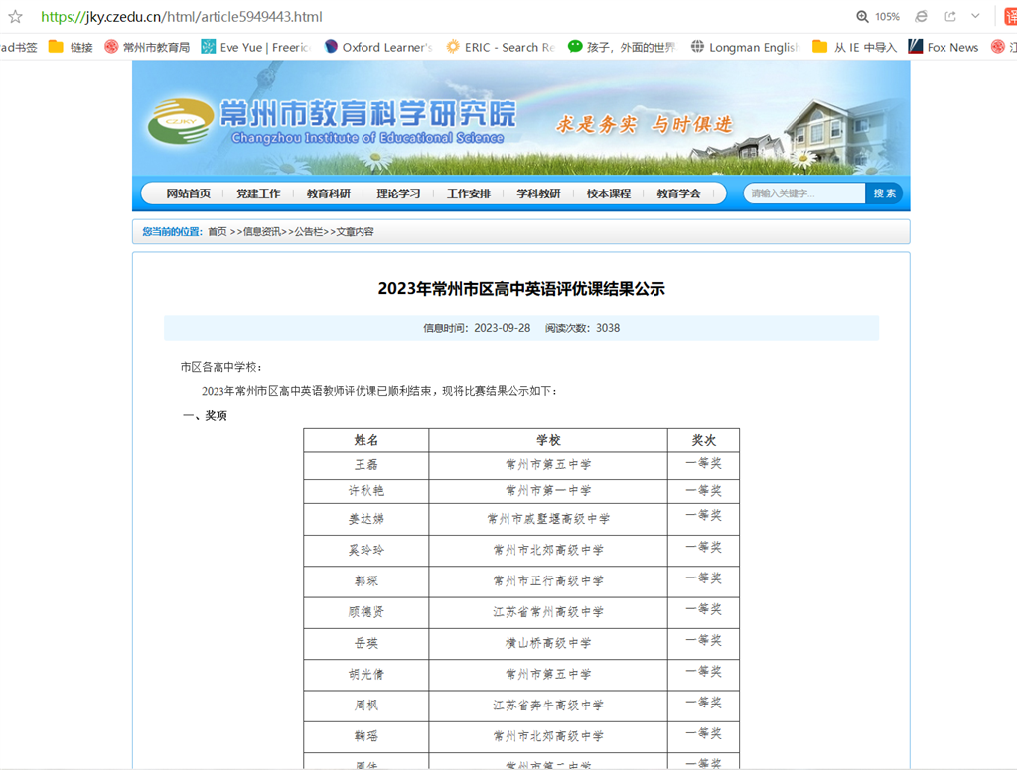Click the name 胡光倩 in table
This screenshot has width=1017, height=770.
365,675
